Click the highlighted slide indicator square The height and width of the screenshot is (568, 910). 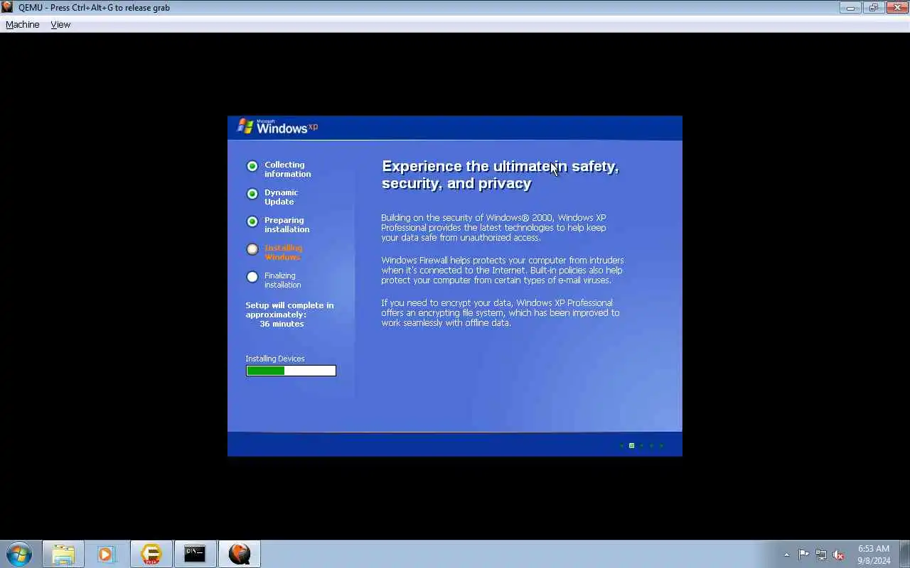pyautogui.click(x=631, y=445)
